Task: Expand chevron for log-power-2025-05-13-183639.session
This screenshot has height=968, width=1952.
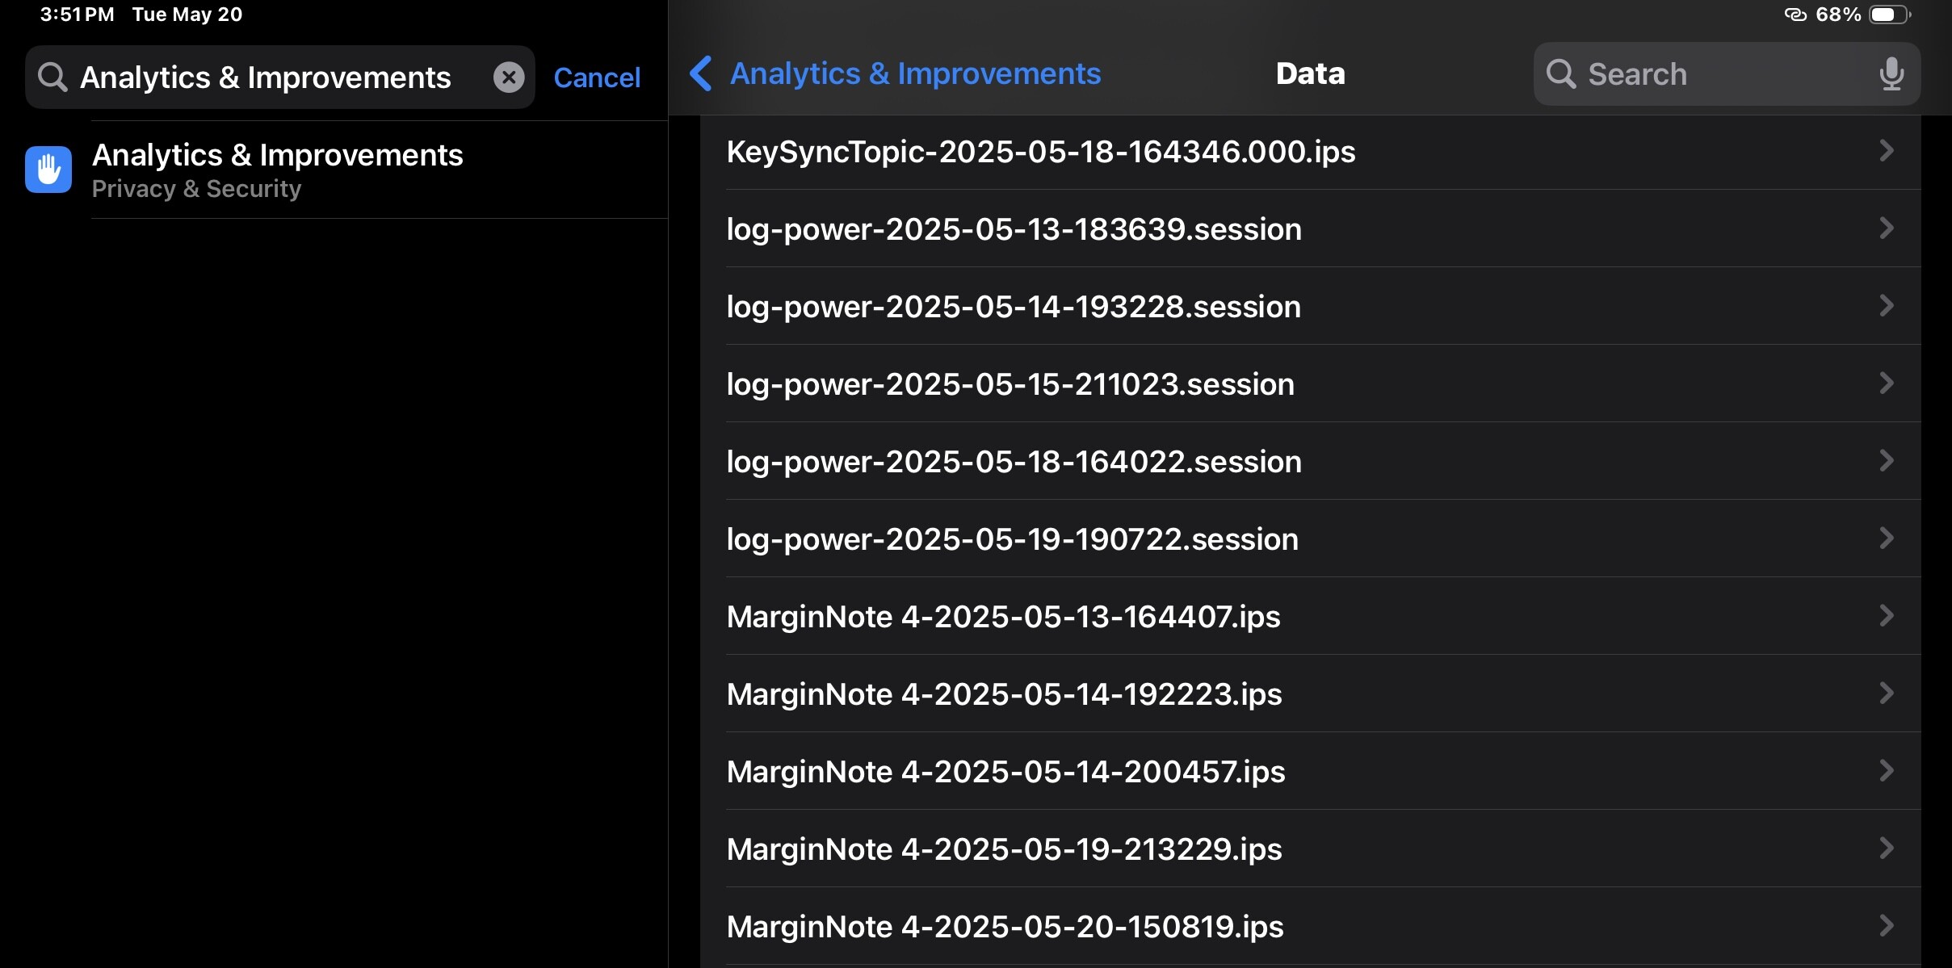Action: point(1886,228)
